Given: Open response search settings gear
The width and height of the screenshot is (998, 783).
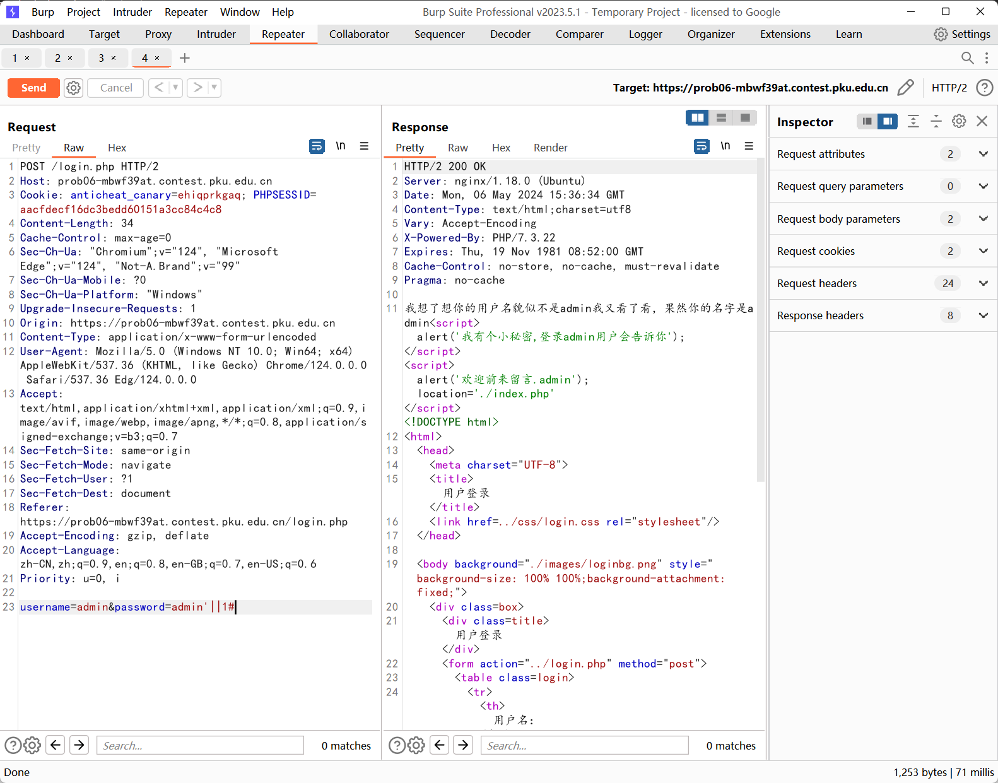Looking at the screenshot, I should pyautogui.click(x=416, y=745).
